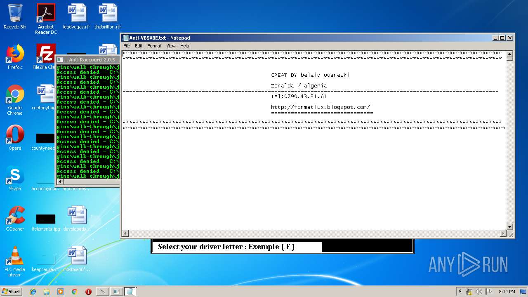Open Opera pinned taskbar icon
Image resolution: width=528 pixels, height=297 pixels.
[x=88, y=292]
